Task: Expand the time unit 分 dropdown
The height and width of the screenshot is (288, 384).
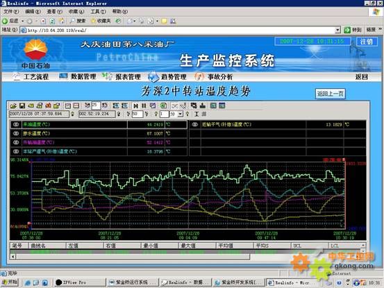Action: 181,114
